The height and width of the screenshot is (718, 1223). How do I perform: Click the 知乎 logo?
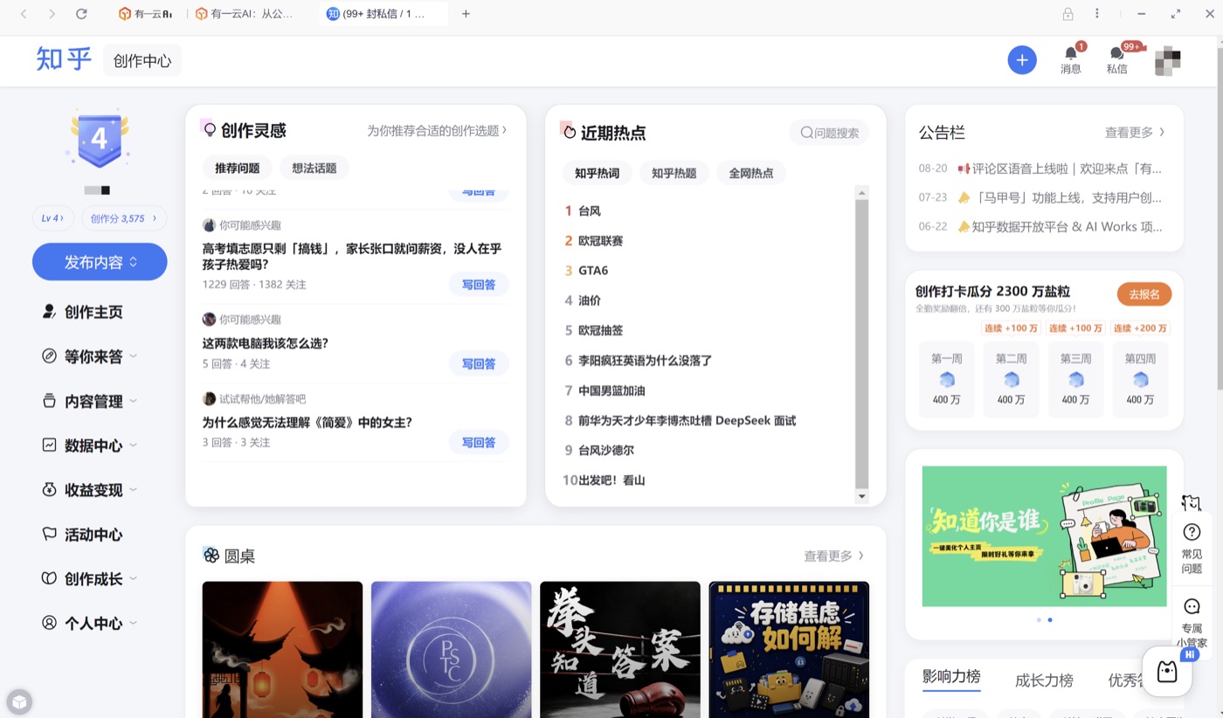(x=64, y=59)
